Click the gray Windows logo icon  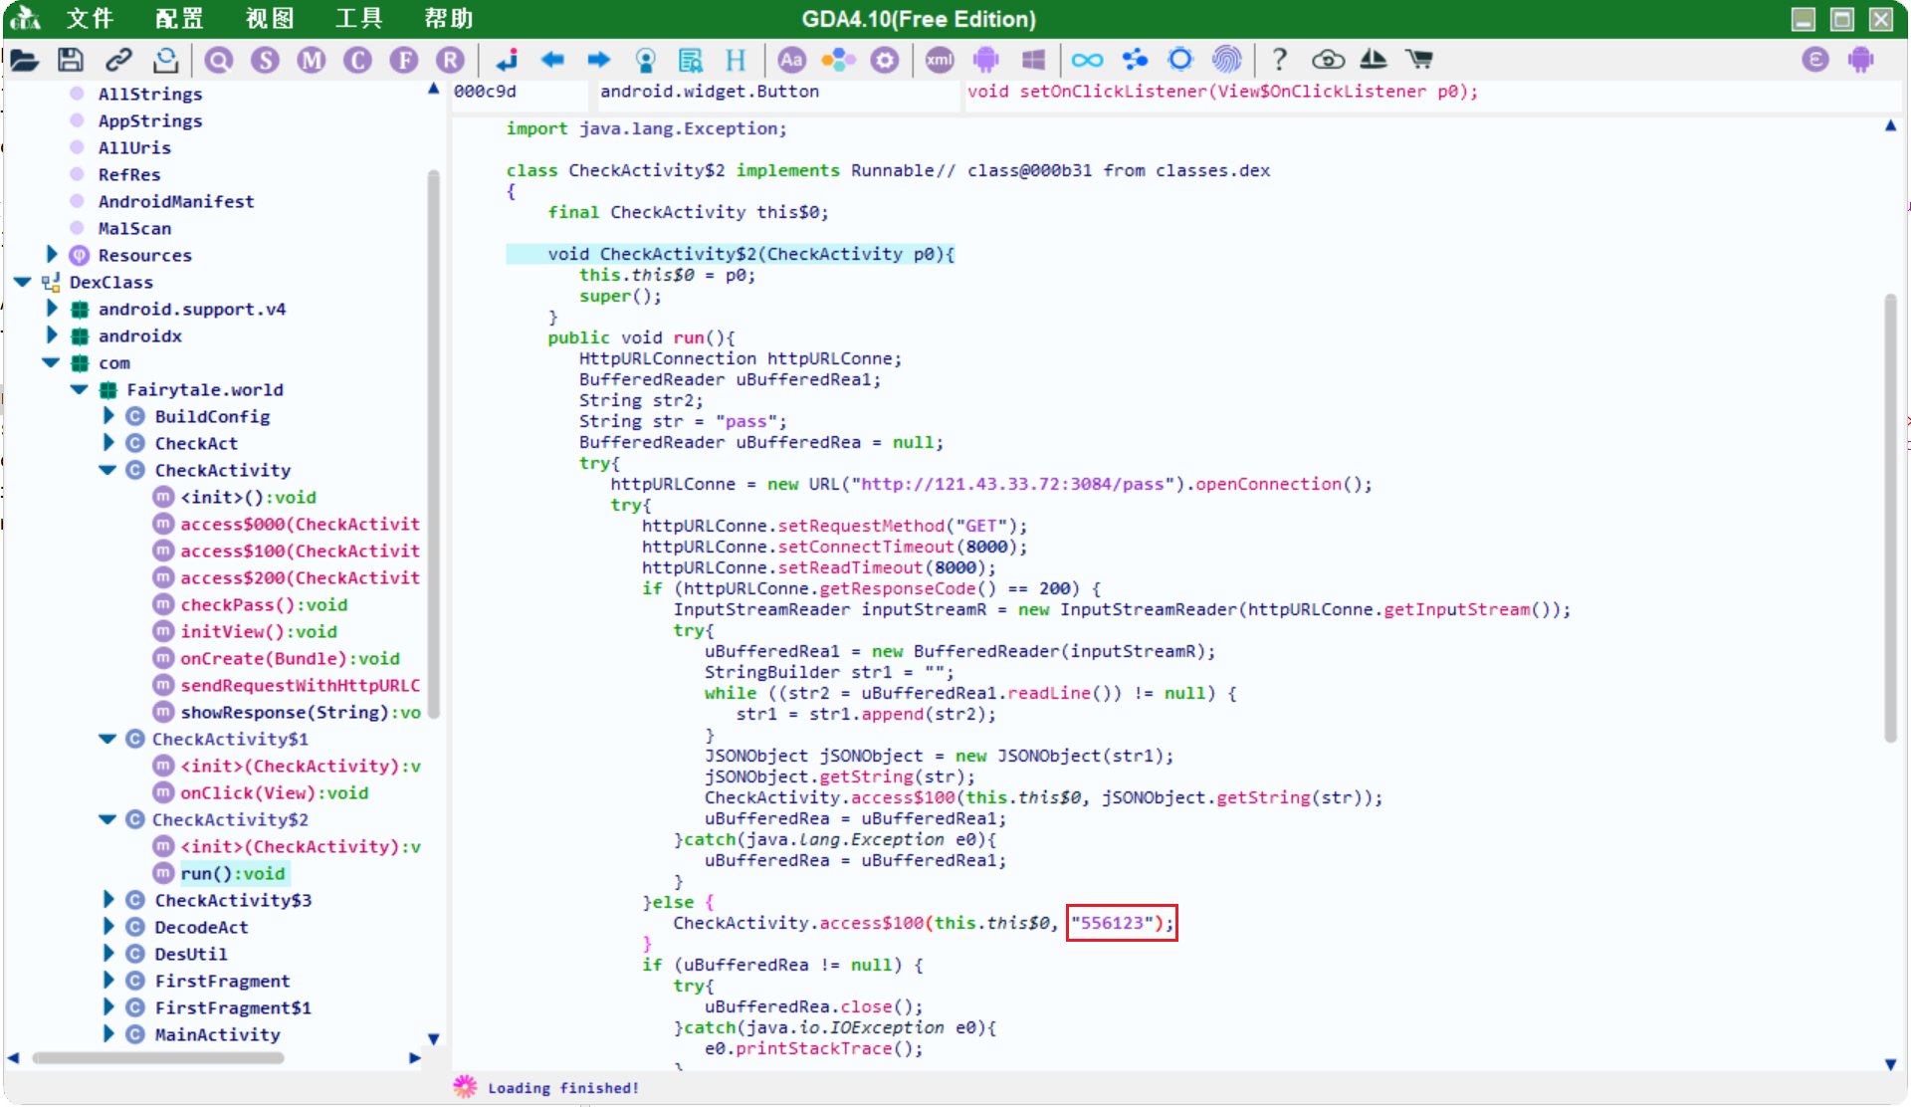tap(1033, 60)
